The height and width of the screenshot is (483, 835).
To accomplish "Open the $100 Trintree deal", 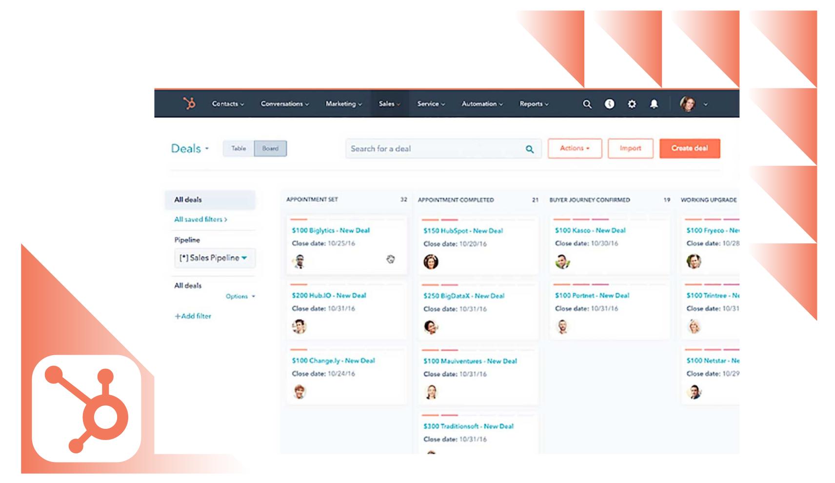I will click(713, 295).
